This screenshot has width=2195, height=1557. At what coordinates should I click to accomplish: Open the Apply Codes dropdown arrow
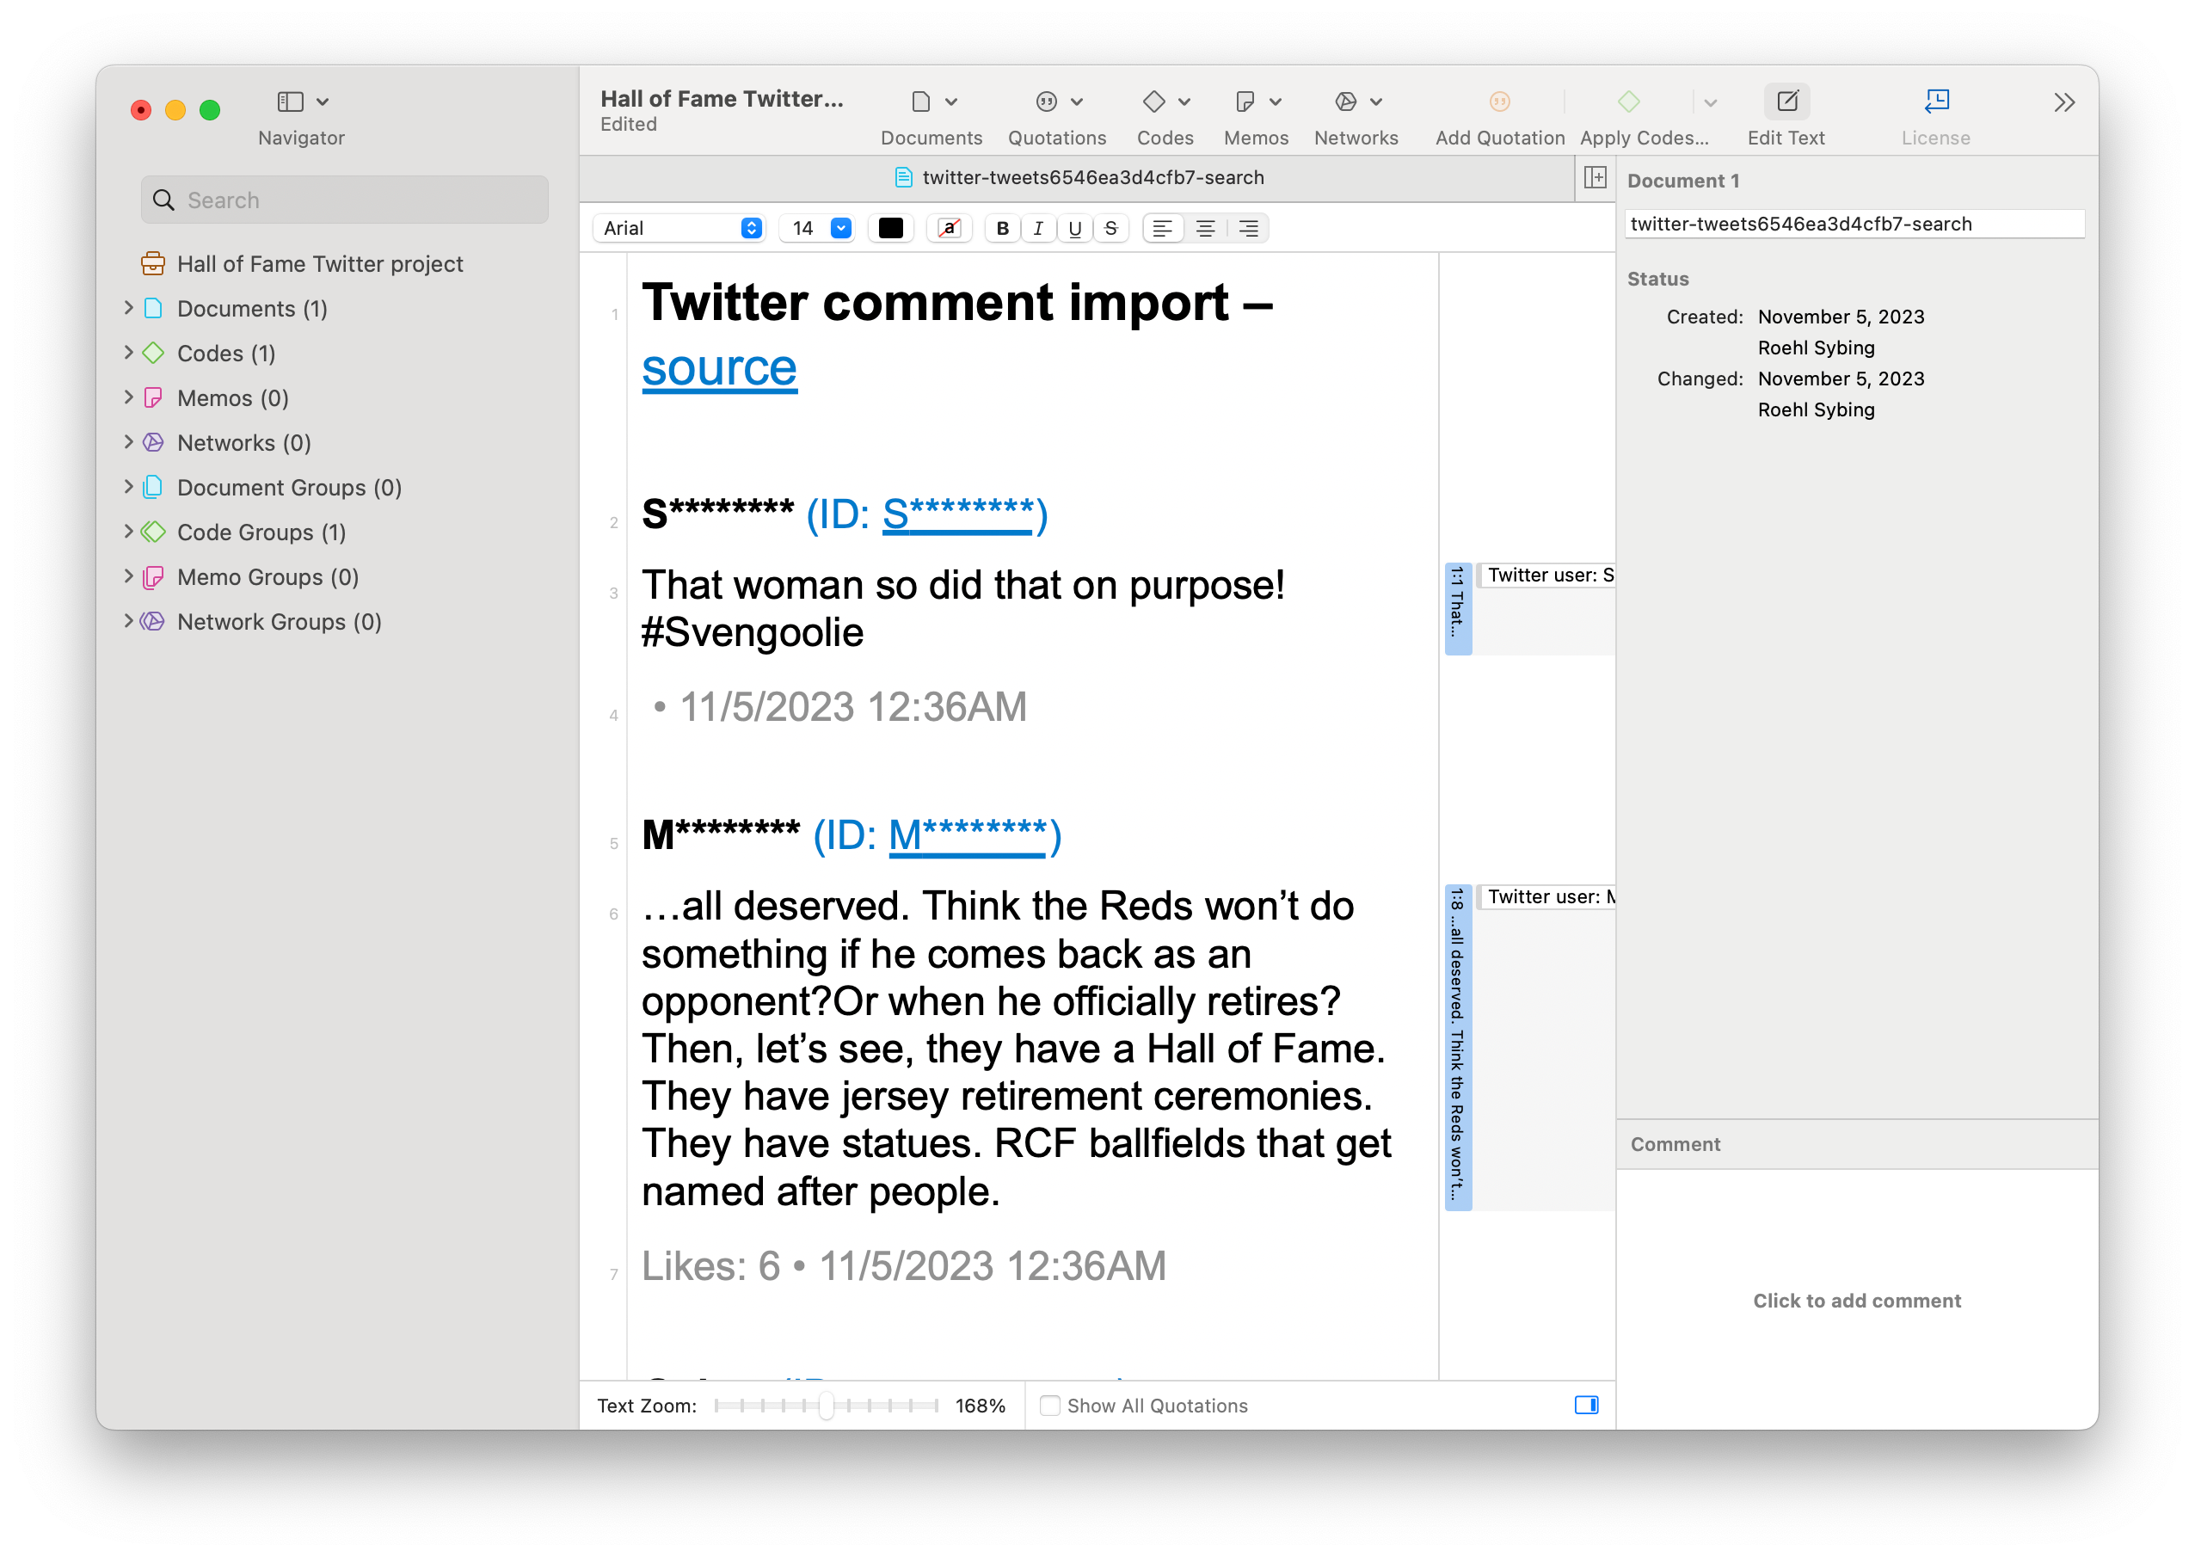tap(1710, 102)
